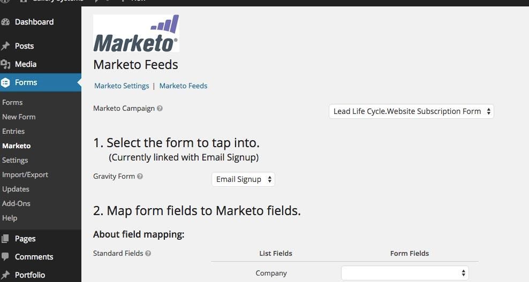
Task: Open the Marketo Settings link
Action: pyautogui.click(x=122, y=86)
